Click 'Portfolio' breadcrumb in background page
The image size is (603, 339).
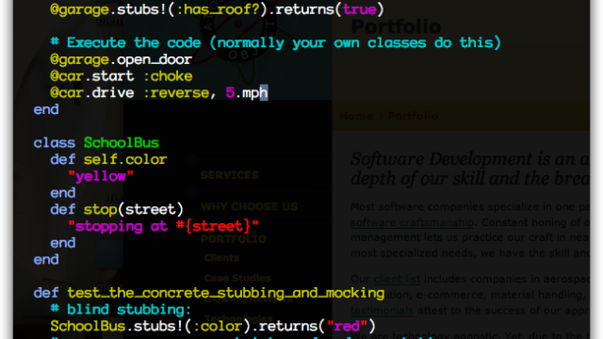tap(413, 116)
